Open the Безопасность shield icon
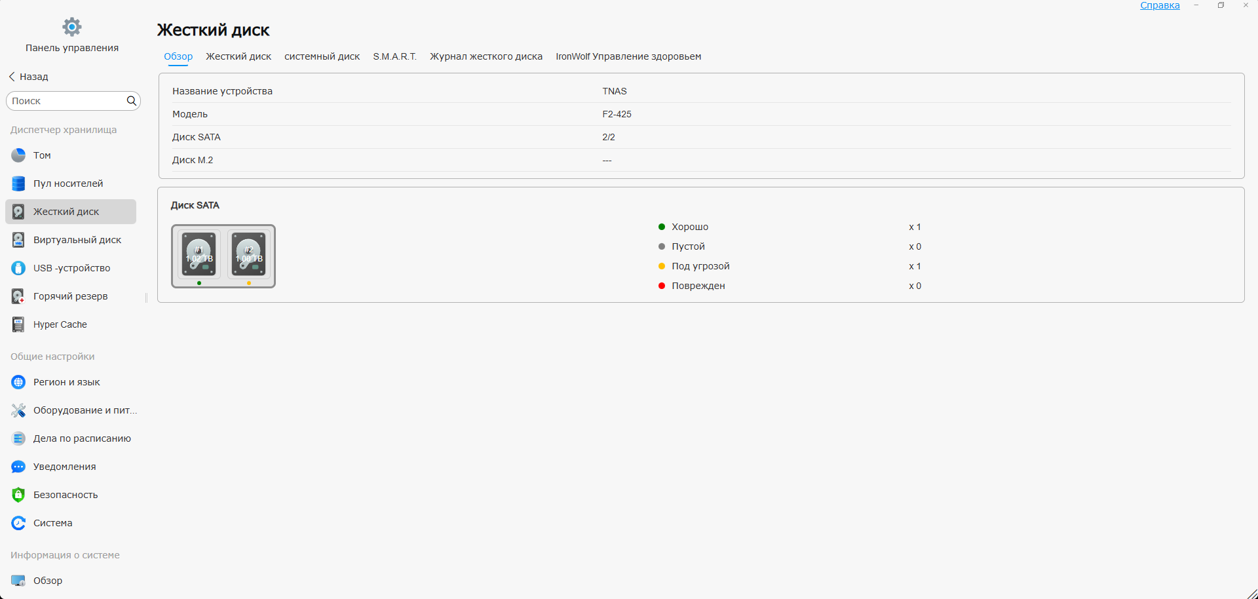1258x599 pixels. (18, 495)
